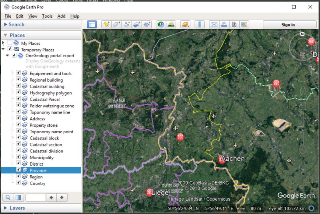
Task: Show historical imagery clock icon
Action: tap(161, 24)
